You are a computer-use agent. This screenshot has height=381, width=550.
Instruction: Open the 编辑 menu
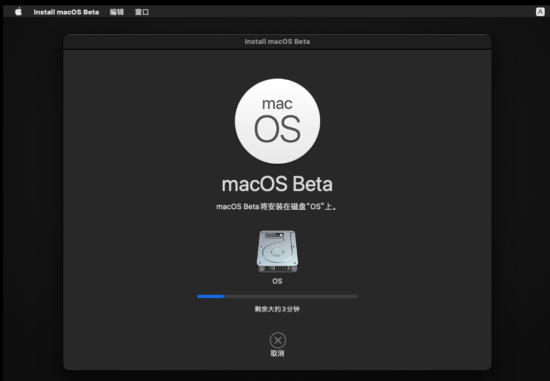[117, 12]
